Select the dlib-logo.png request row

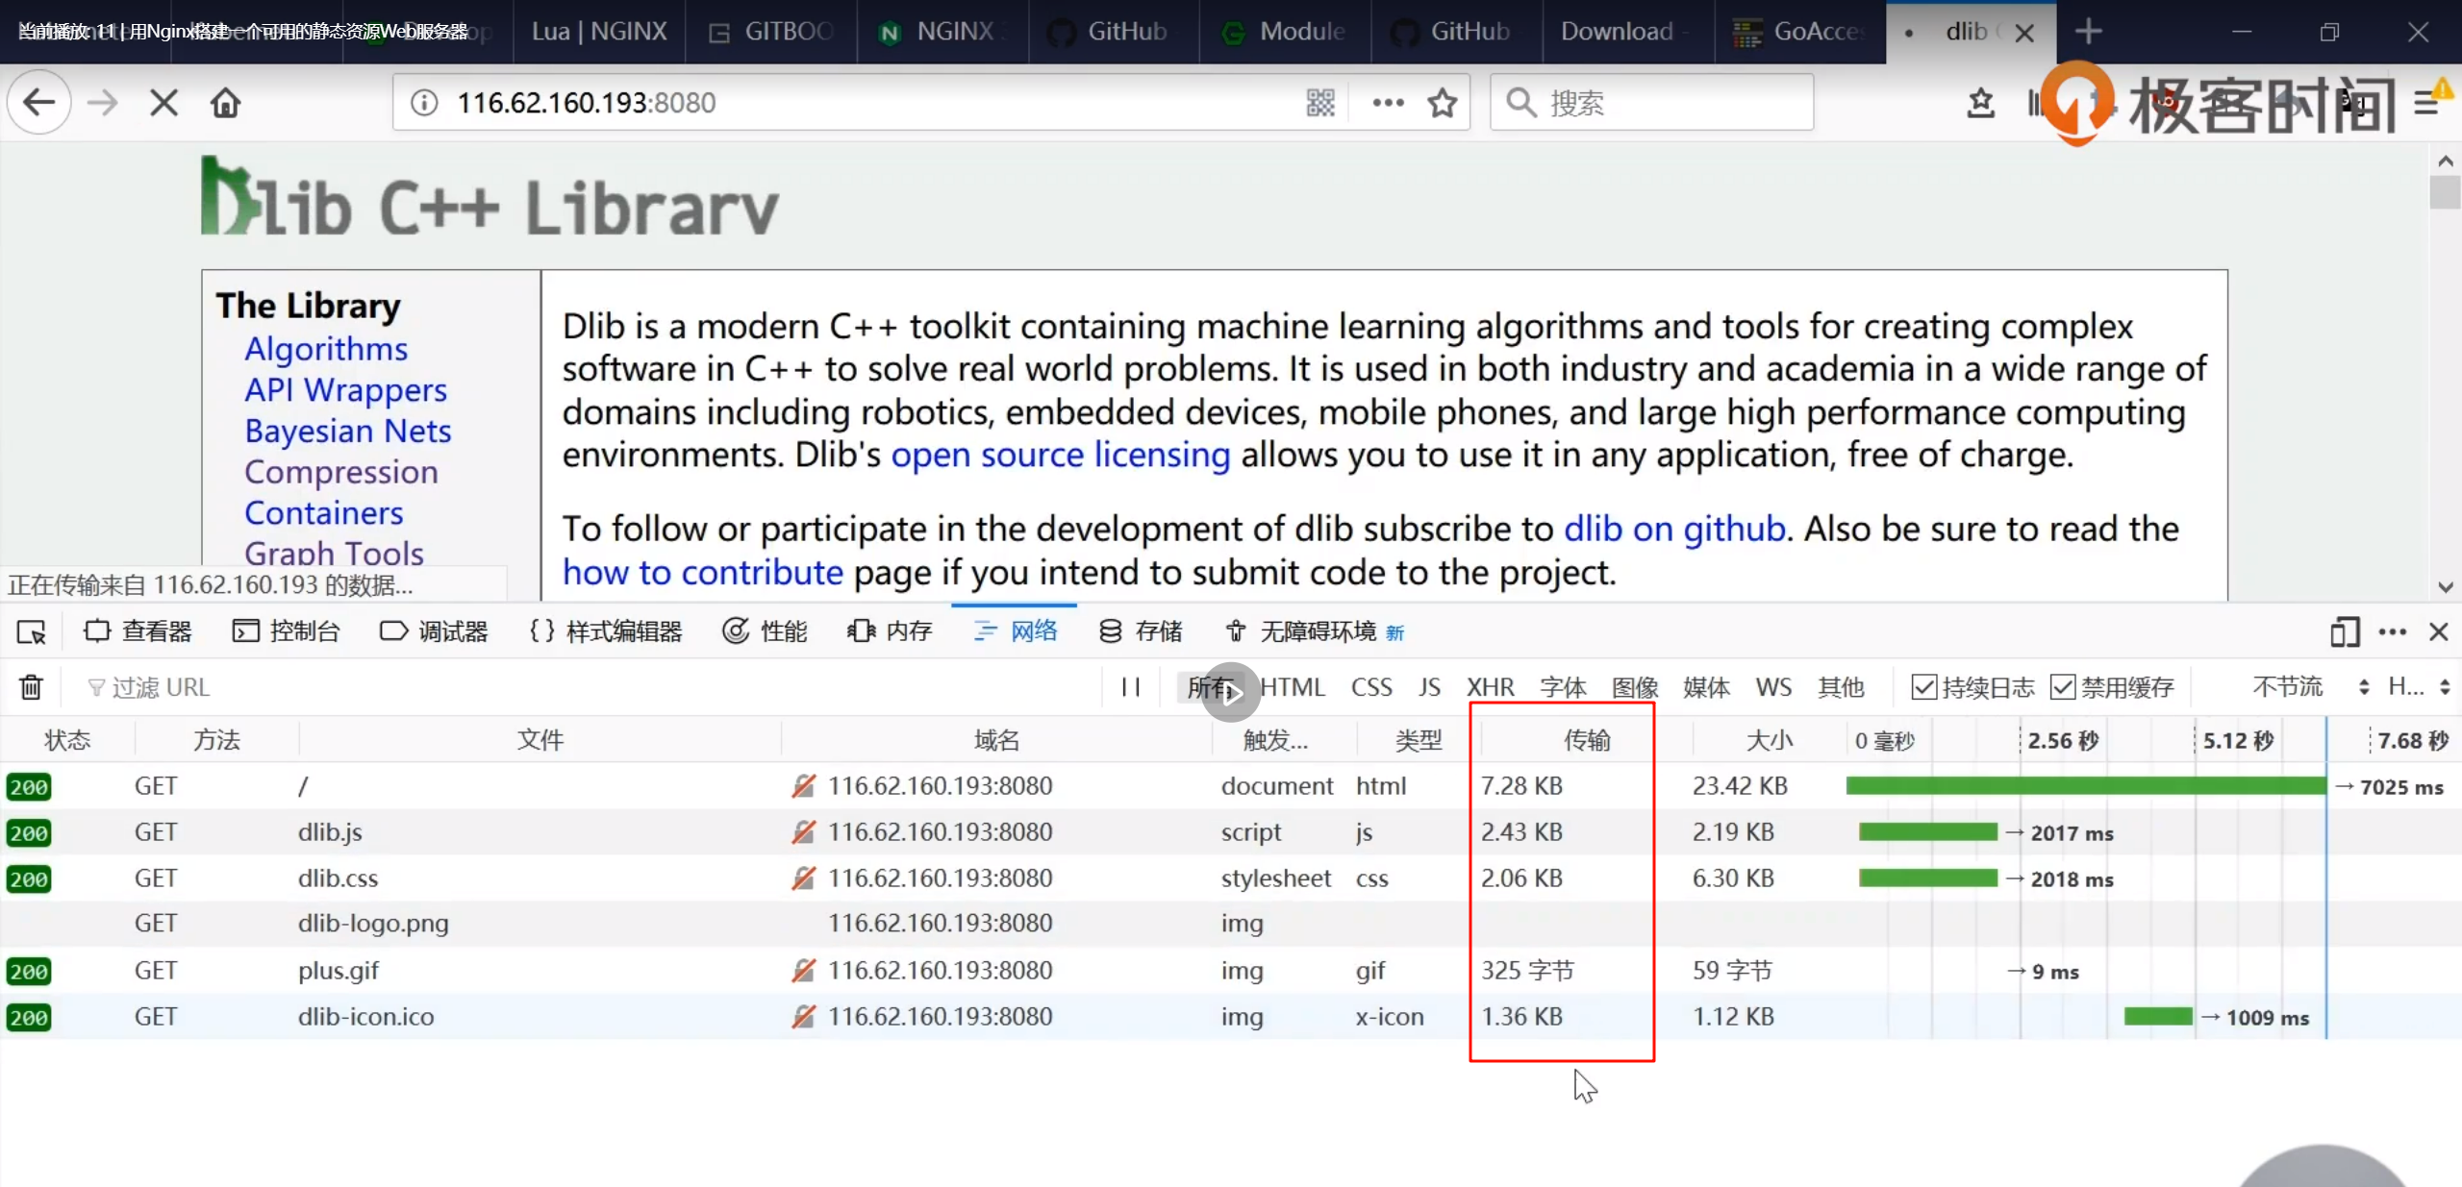click(1231, 923)
